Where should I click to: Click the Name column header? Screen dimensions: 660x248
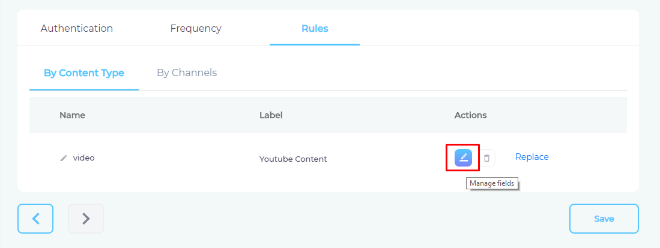(73, 115)
